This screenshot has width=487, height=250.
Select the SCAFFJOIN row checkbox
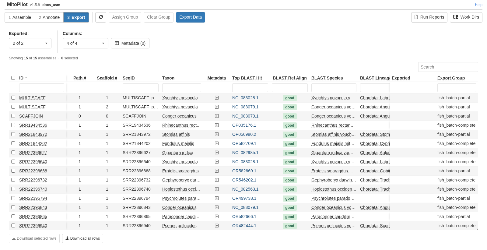coord(13,116)
